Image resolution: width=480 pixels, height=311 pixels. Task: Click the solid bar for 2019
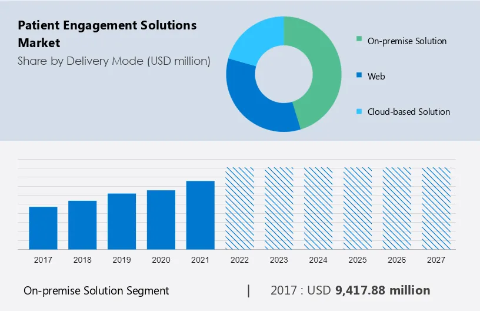[122, 221]
